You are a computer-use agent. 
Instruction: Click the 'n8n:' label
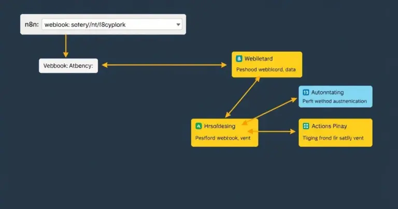point(32,24)
